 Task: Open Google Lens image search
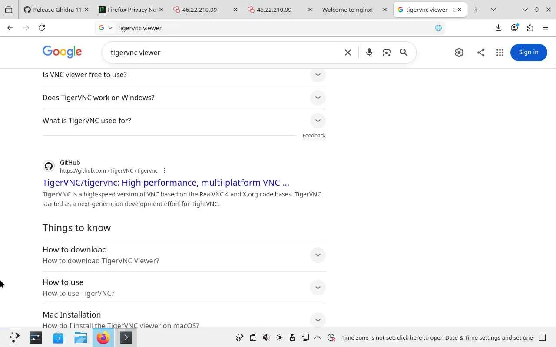[386, 52]
